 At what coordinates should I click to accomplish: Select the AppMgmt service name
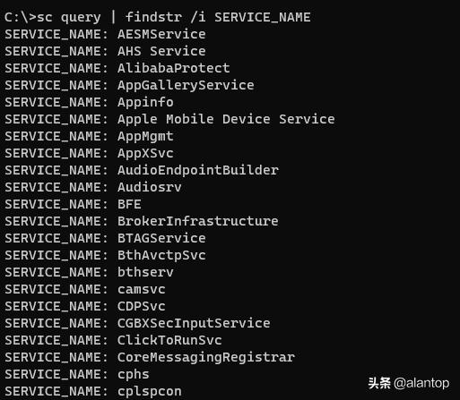[x=145, y=136]
